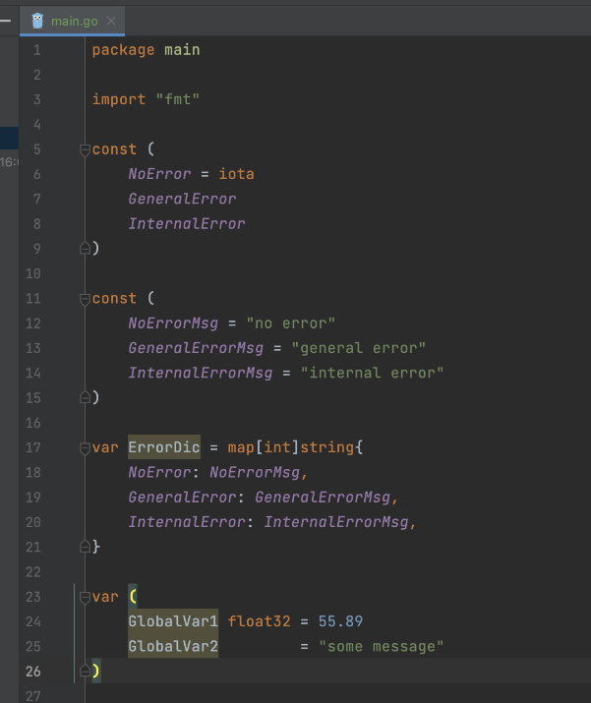Click the fold end marker on line 15
The height and width of the screenshot is (703, 591).
[x=85, y=398]
